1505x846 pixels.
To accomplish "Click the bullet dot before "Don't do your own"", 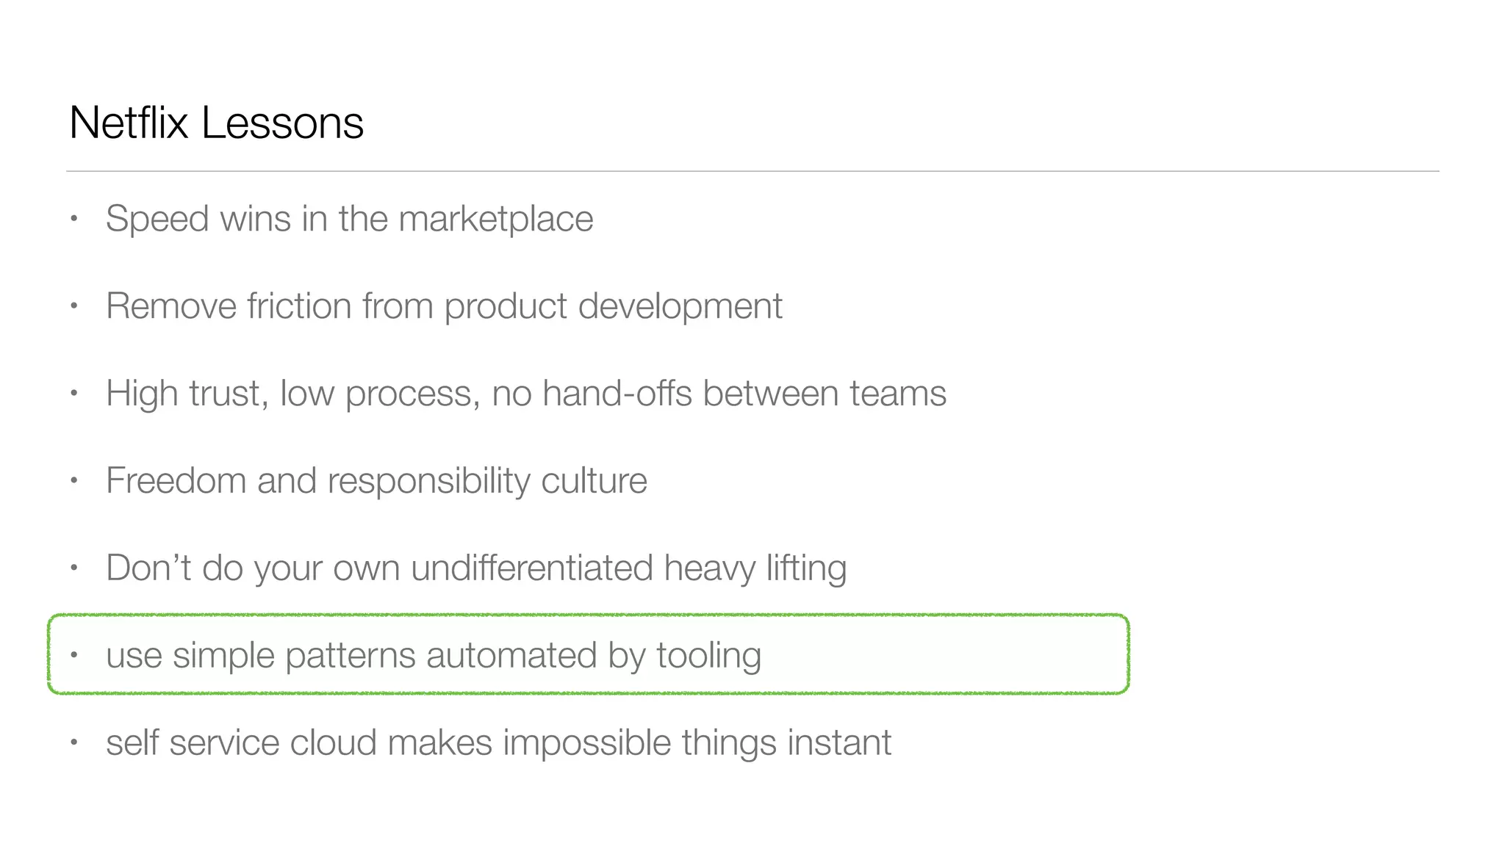I will (73, 568).
